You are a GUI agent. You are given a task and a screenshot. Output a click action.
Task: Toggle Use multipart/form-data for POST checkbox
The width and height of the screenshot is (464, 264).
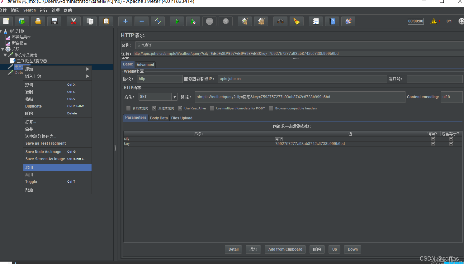pos(212,108)
